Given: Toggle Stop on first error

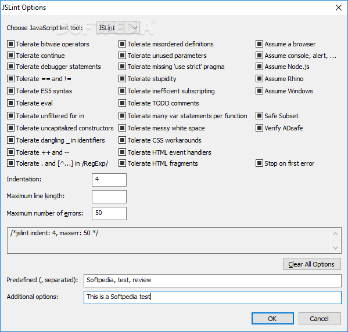Looking at the screenshot, I should tap(259, 163).
